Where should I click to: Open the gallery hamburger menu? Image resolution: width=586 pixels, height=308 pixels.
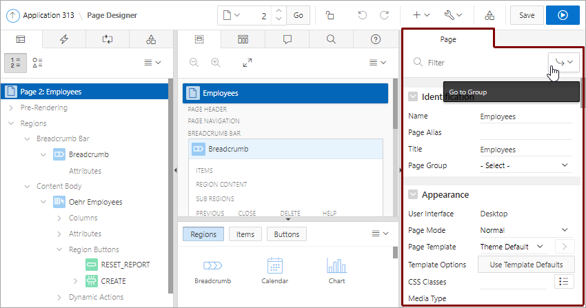[x=380, y=234]
